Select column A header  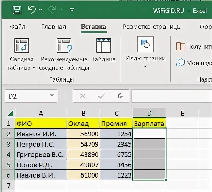[41, 113]
